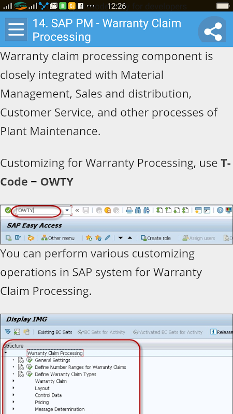Expand the Pricing tree node arrow
The height and width of the screenshot is (414, 233).
13,402
